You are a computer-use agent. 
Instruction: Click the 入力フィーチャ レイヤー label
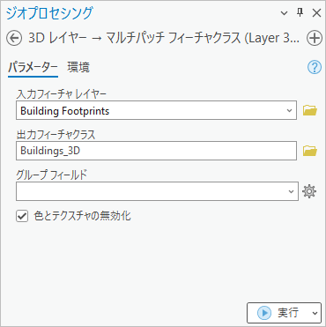[61, 94]
